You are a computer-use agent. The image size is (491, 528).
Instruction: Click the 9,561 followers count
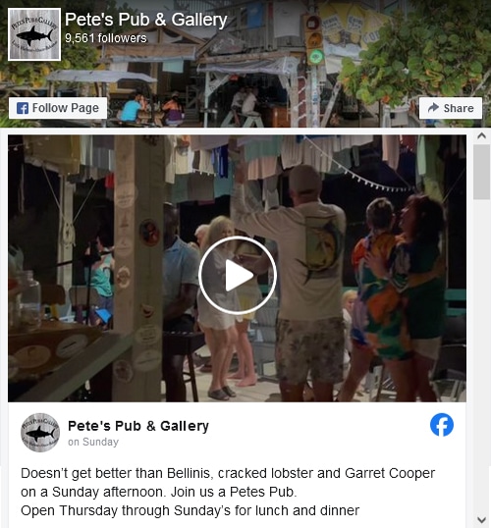pyautogui.click(x=106, y=38)
